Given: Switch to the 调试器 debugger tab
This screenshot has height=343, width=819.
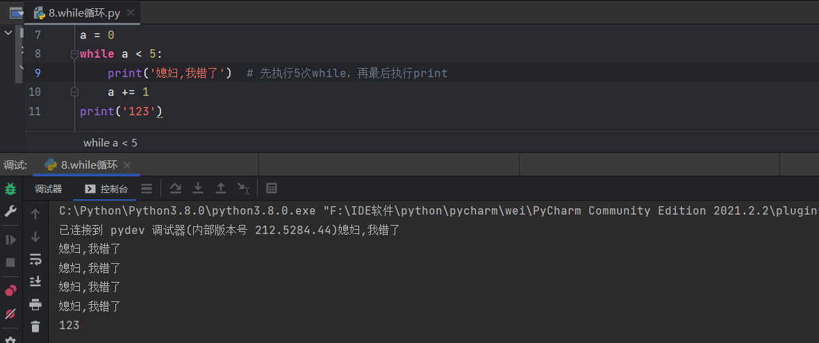Looking at the screenshot, I should [x=49, y=189].
